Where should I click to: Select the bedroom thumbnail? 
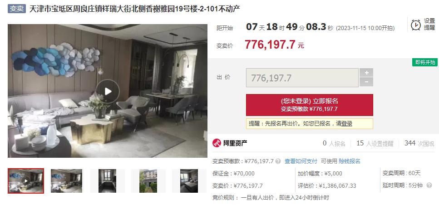pos(189,181)
